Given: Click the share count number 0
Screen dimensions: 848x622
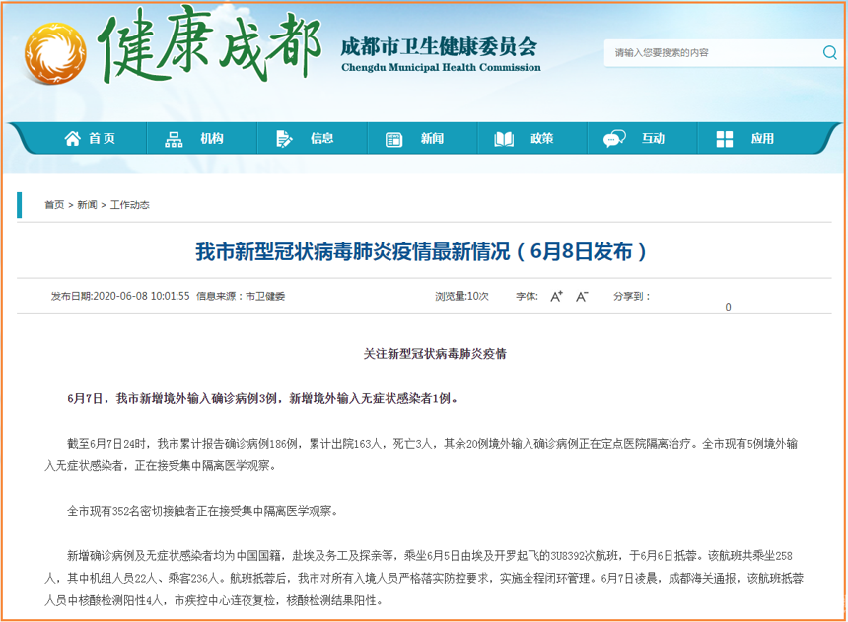Looking at the screenshot, I should [728, 308].
